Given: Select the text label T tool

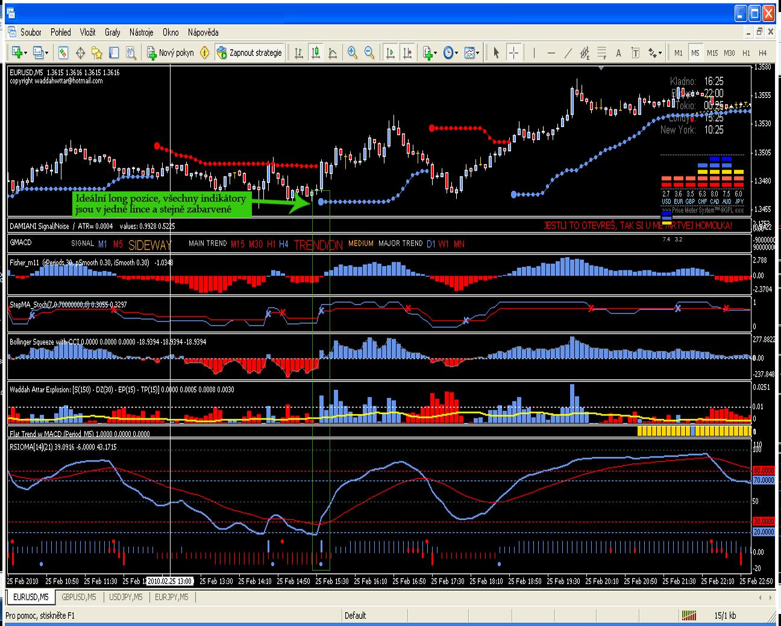Looking at the screenshot, I should tap(635, 53).
